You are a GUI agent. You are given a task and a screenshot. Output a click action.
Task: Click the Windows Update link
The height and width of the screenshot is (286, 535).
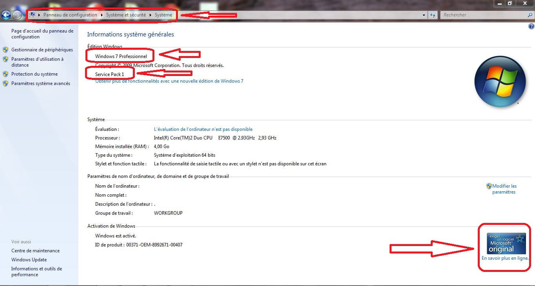[x=29, y=260]
